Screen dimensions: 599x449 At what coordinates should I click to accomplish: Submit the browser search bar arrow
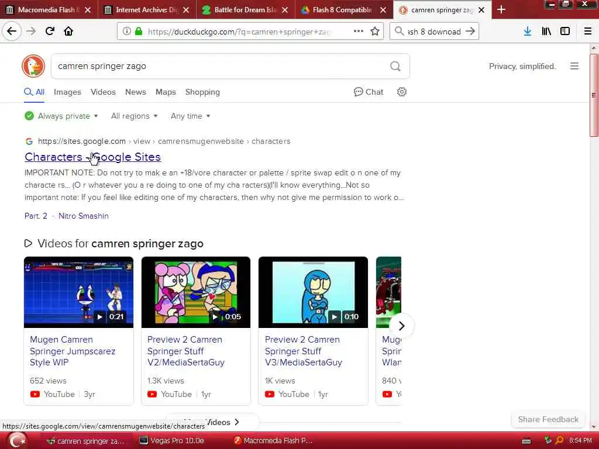[471, 32]
